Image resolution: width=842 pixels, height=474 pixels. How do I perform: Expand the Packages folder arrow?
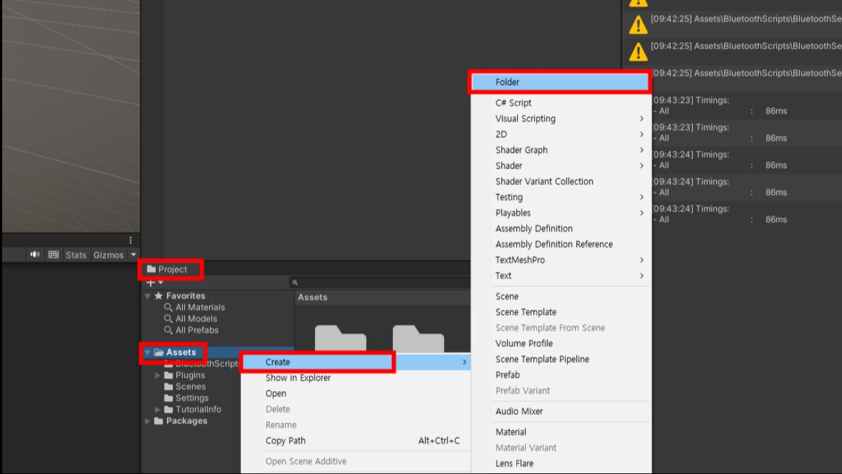[147, 421]
